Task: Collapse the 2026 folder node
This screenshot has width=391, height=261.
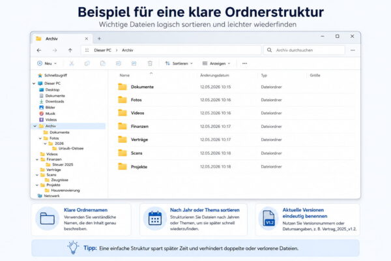Action: coord(45,144)
